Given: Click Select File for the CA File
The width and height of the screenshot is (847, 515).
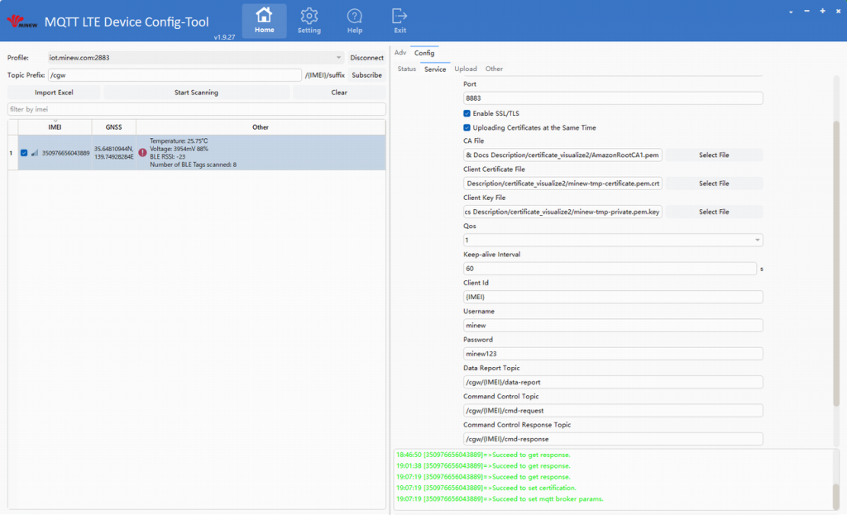Looking at the screenshot, I should [713, 155].
